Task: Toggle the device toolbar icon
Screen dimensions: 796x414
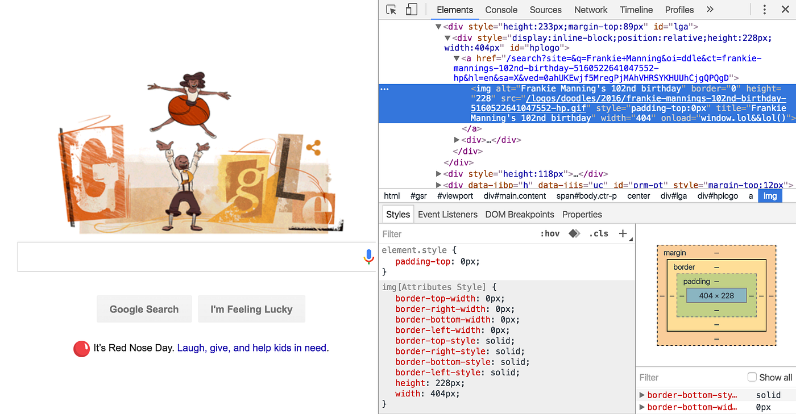Action: [x=411, y=10]
